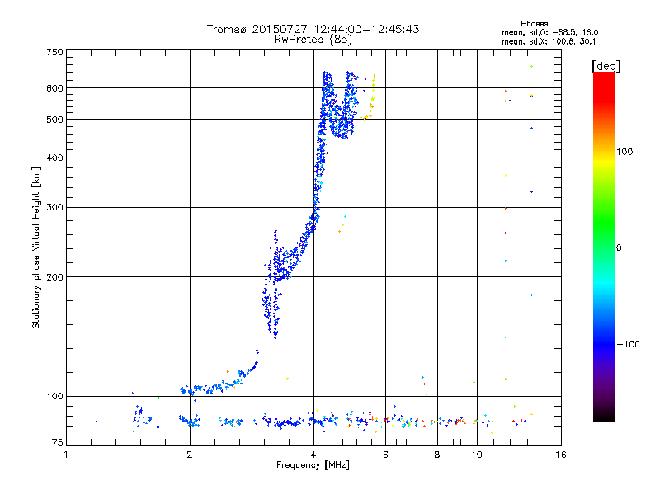Click y-axis tick label '75'
This screenshot has width=660, height=495.
pos(58,442)
